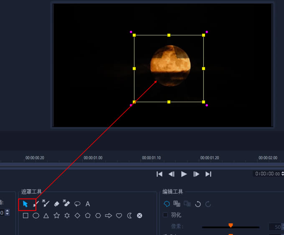Select the rectangle shape mask

pos(25,216)
